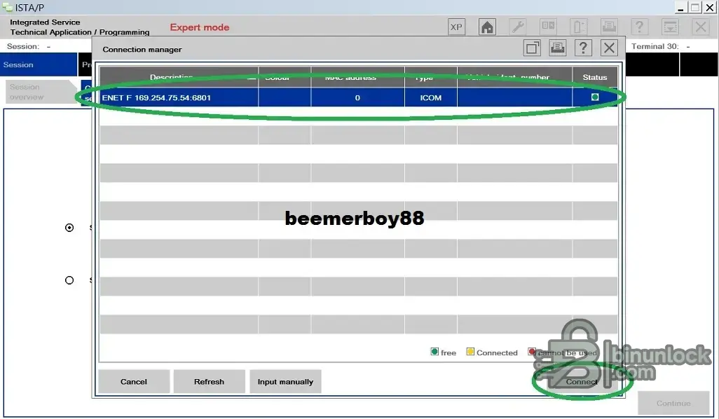
Task: Close the Connection manager dialog
Action: 609,48
